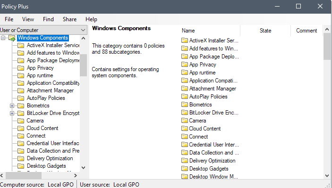Click the Windows Components folder icon in tree

point(12,38)
